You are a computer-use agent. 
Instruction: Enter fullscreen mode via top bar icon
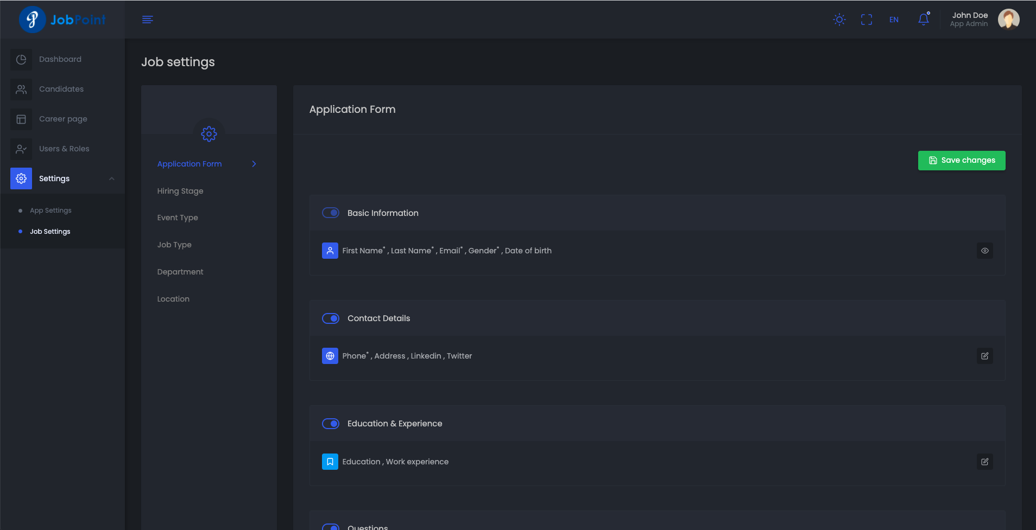[866, 20]
